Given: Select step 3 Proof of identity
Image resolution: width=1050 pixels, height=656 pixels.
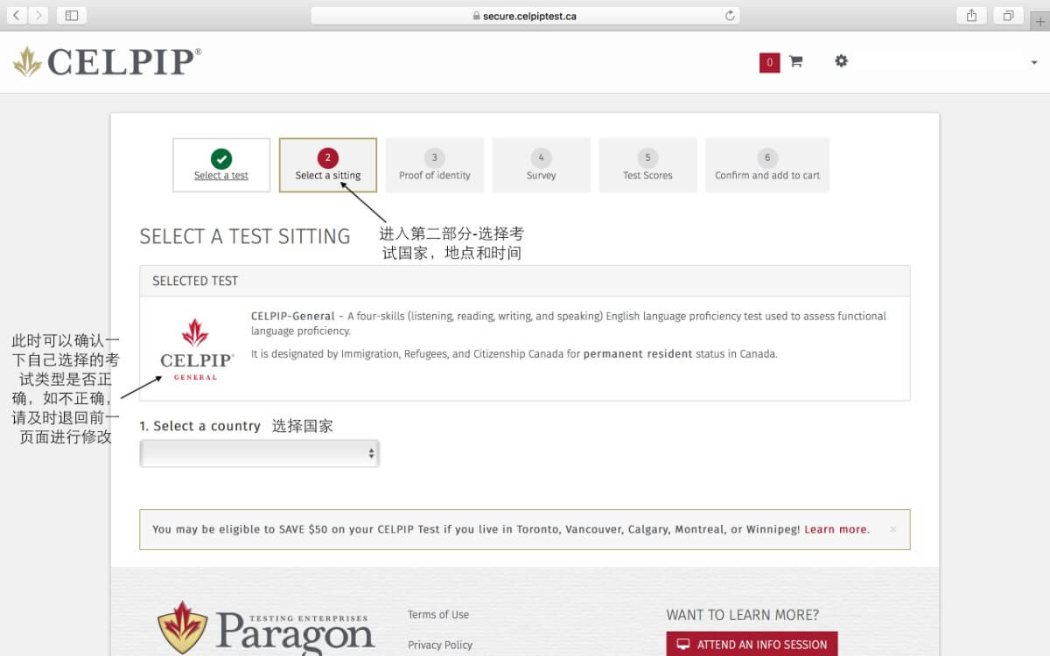Looking at the screenshot, I should pos(435,164).
